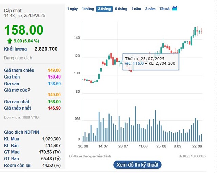Viewport: 217px width, 174px height.
Task: Select the 3 năm time range
Action: (x=151, y=9)
